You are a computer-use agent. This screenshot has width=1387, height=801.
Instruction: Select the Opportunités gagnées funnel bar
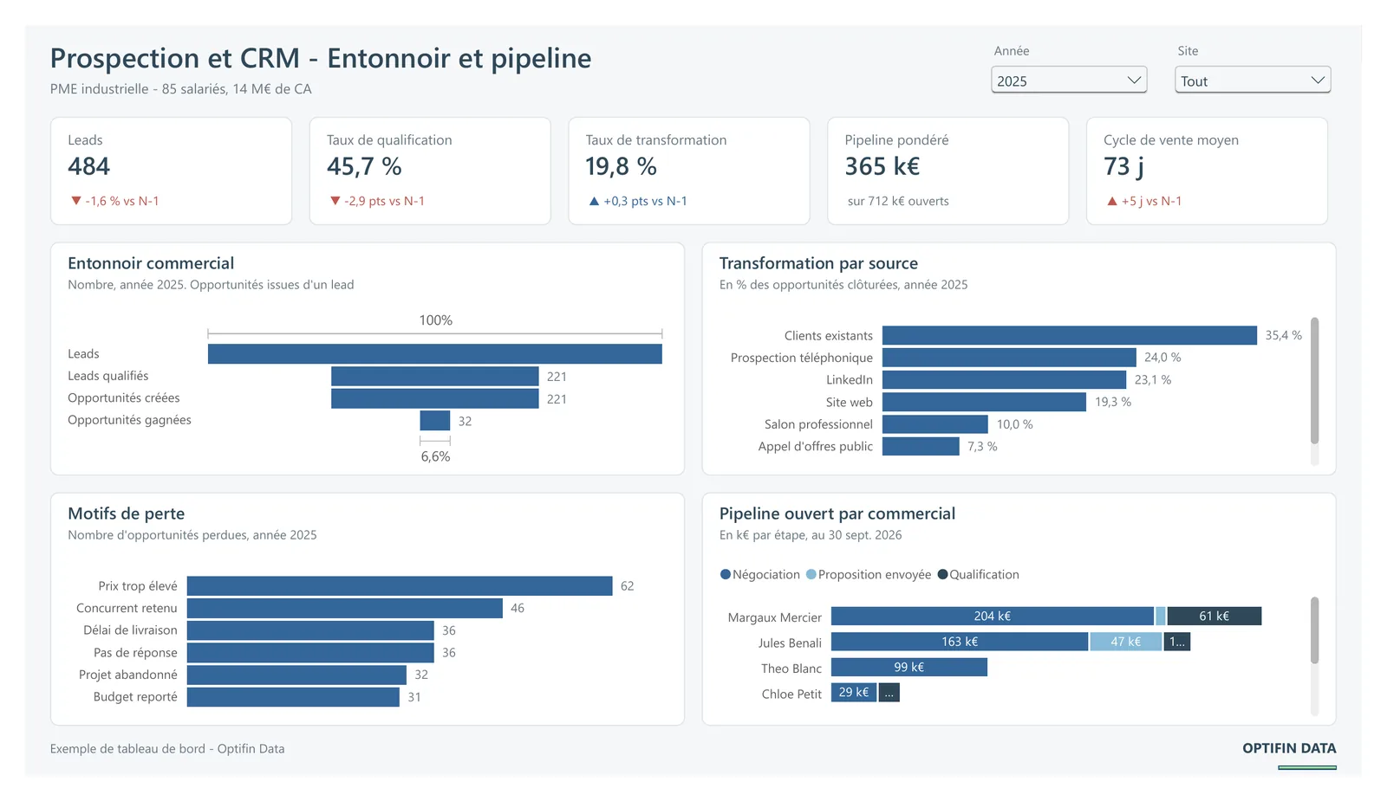click(x=435, y=421)
